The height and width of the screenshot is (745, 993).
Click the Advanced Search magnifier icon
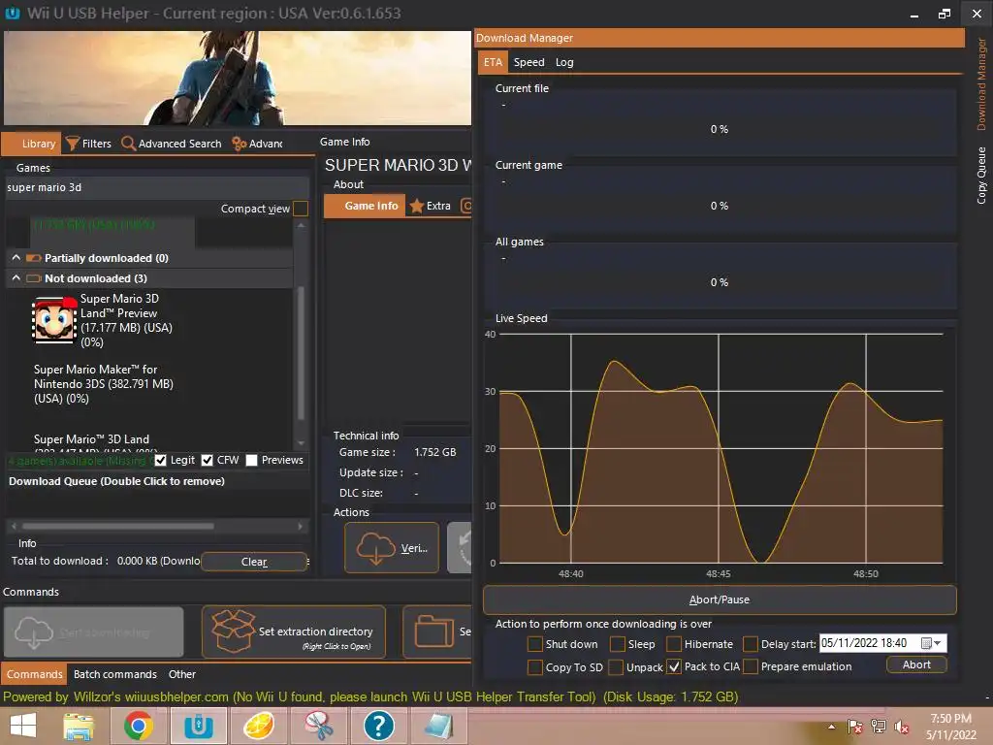point(129,144)
